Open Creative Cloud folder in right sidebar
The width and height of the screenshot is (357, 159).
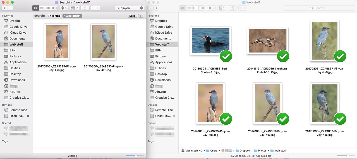(x=162, y=98)
